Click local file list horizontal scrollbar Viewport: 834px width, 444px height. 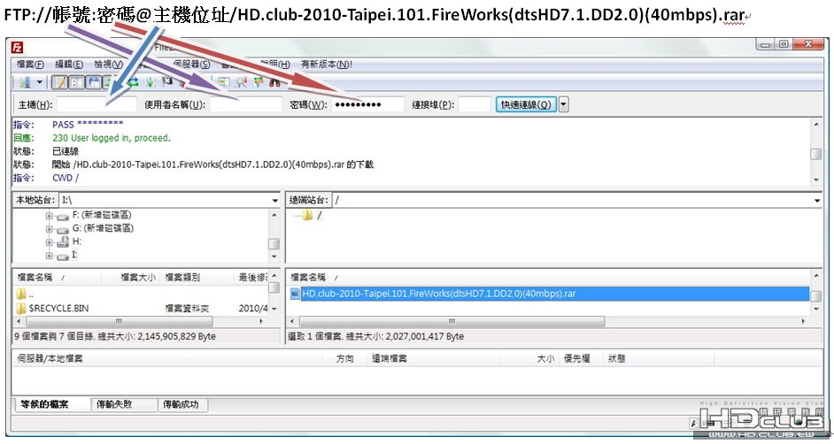(x=120, y=322)
